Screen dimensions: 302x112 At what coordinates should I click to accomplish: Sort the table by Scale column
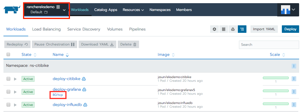(277, 54)
